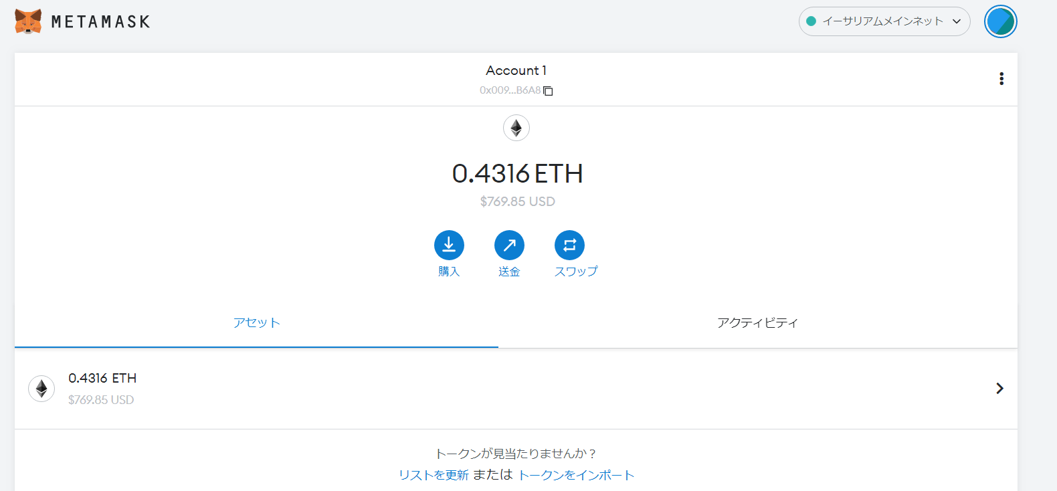The image size is (1057, 491).
Task: Click the Account 1 name
Action: point(516,70)
